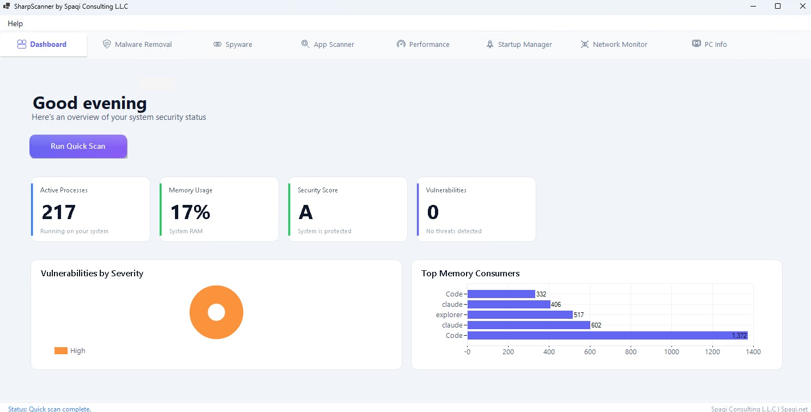Click the Startup Manager rocket icon
Image resolution: width=811 pixels, height=412 pixels.
[489, 44]
